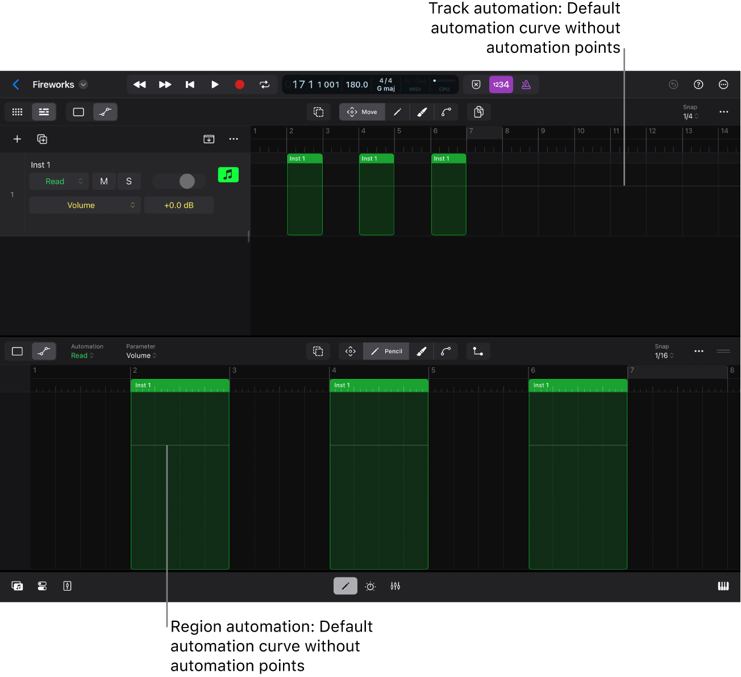
Task: Click the Record button in transport
Action: [239, 85]
